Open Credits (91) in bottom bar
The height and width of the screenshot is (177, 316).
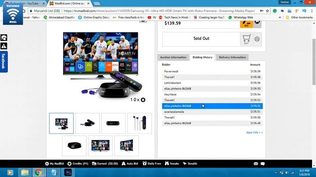click(78, 164)
